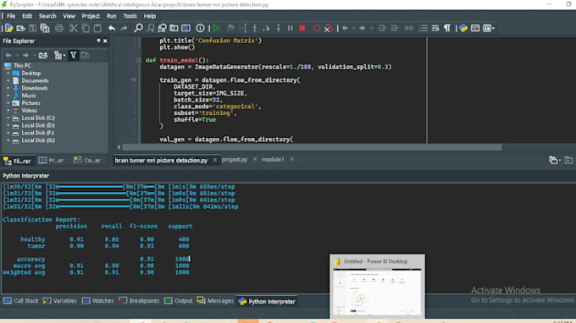Click the Debug toolbar icon
The image size is (576, 323).
point(230,28)
